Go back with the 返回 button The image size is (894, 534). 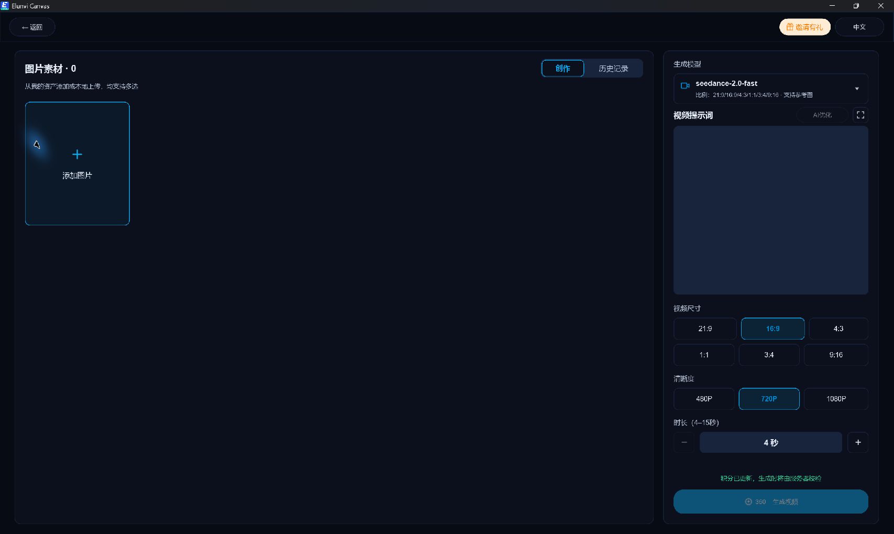click(x=32, y=27)
